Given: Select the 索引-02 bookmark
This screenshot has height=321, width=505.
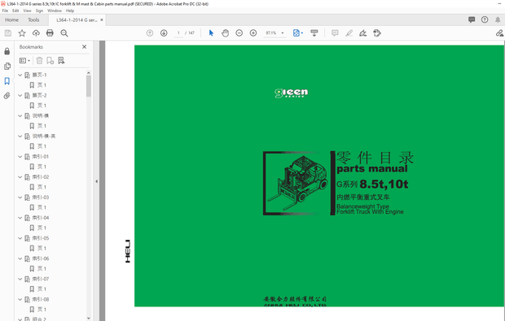Looking at the screenshot, I should click(41, 177).
